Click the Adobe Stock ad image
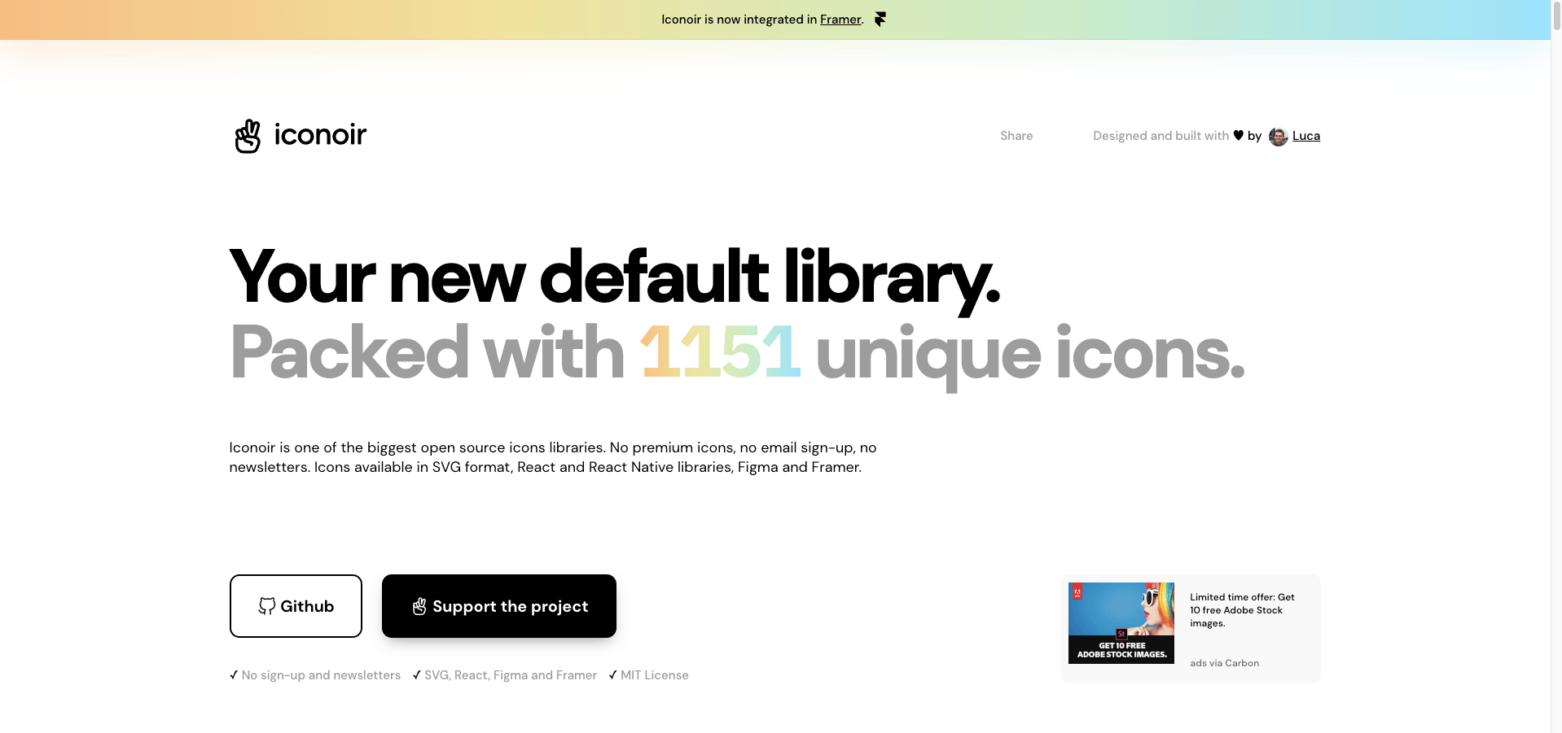Viewport: 1562px width, 733px height. pos(1121,623)
